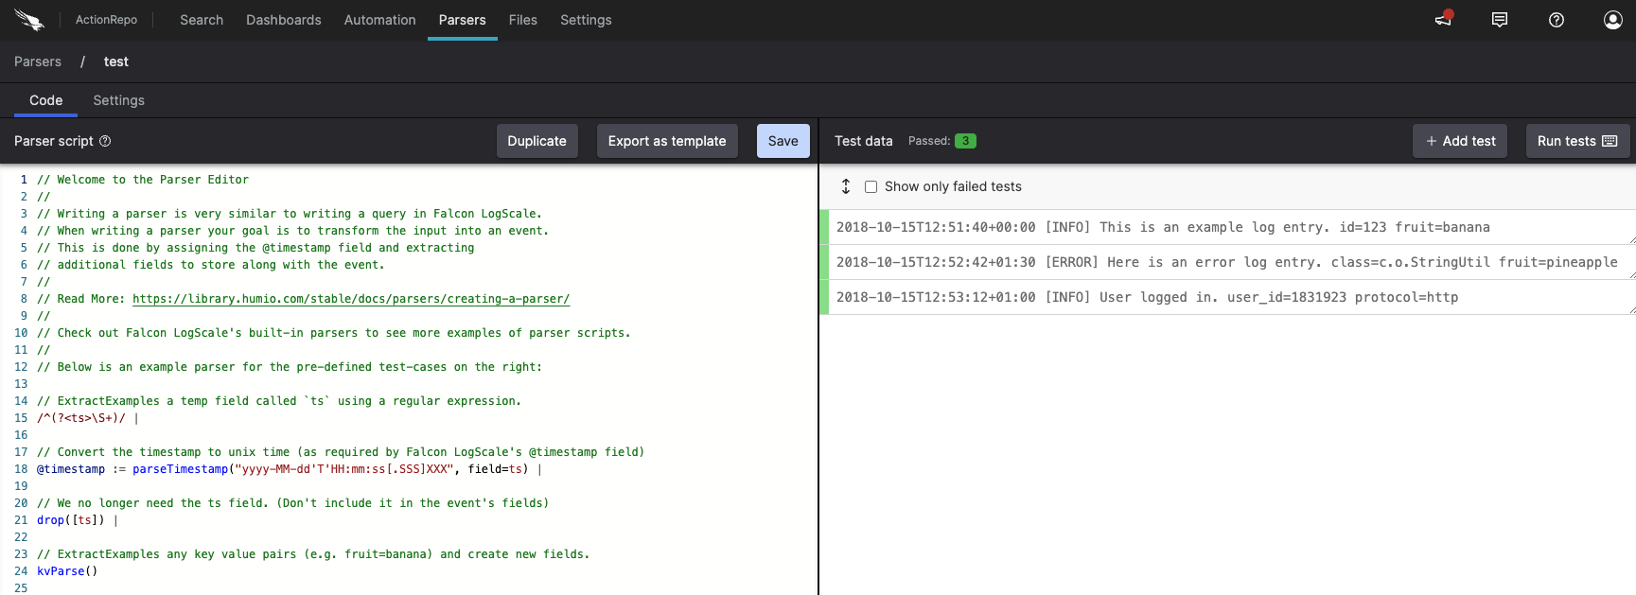
Task: Click the expand/collapse all tests arrow icon
Action: tap(846, 186)
